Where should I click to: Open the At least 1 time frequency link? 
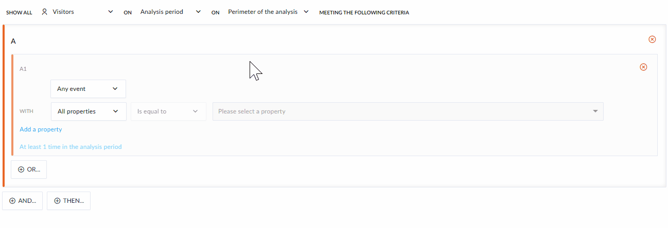pos(71,147)
